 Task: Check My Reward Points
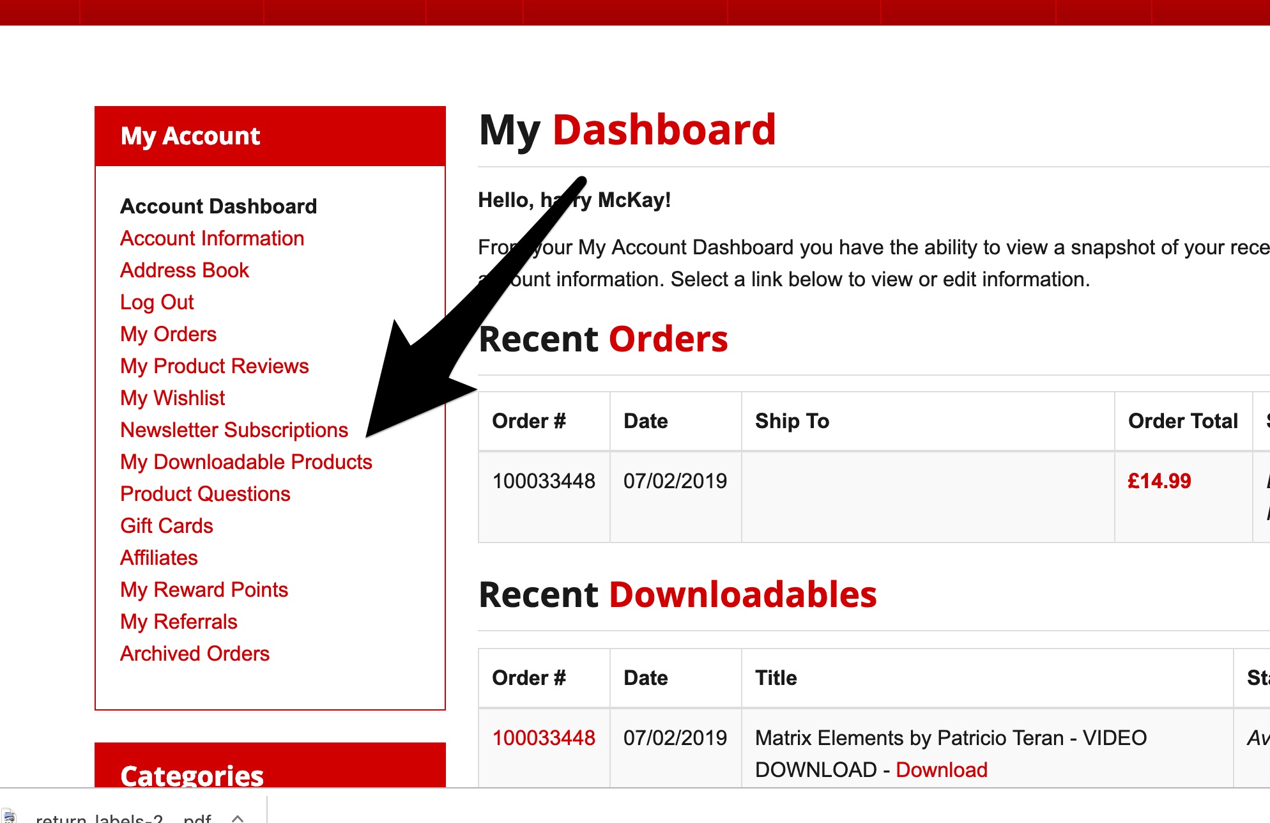click(x=204, y=590)
